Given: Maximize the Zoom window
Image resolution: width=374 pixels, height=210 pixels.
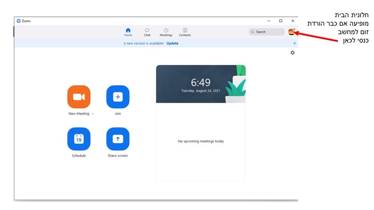Looking at the screenshot, I should coord(281,21).
